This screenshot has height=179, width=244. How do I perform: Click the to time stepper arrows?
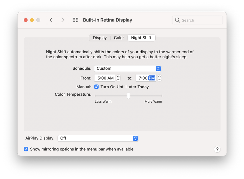coord(159,78)
